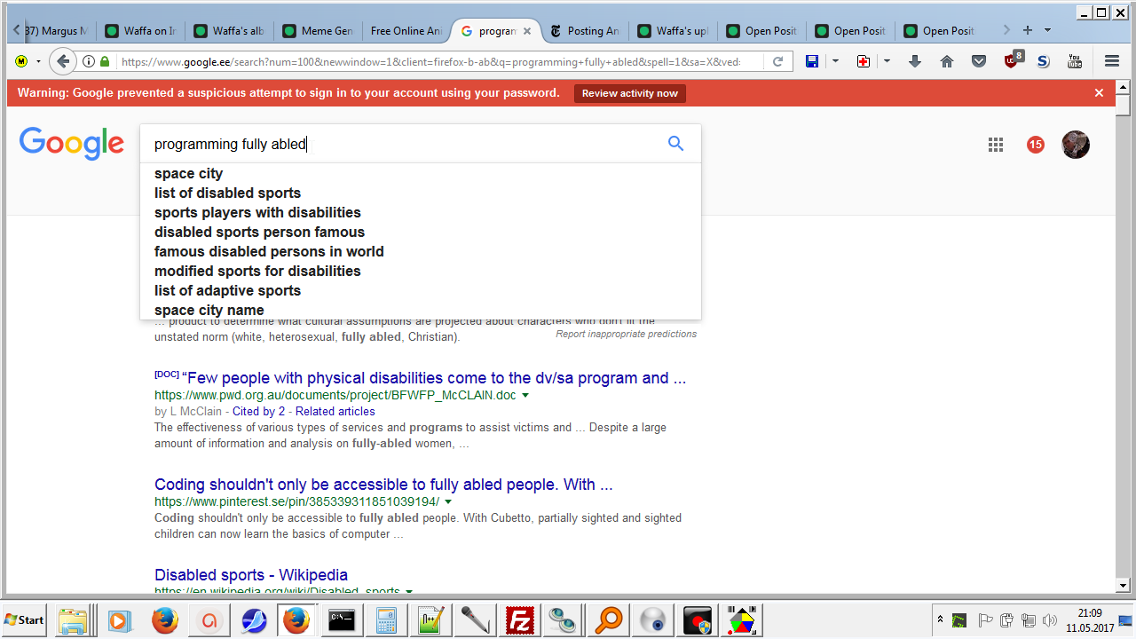
Task: Go to the Firefox home page icon
Action: tap(947, 61)
